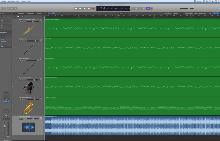Open the Inspector toolbar icon

(4, 9)
